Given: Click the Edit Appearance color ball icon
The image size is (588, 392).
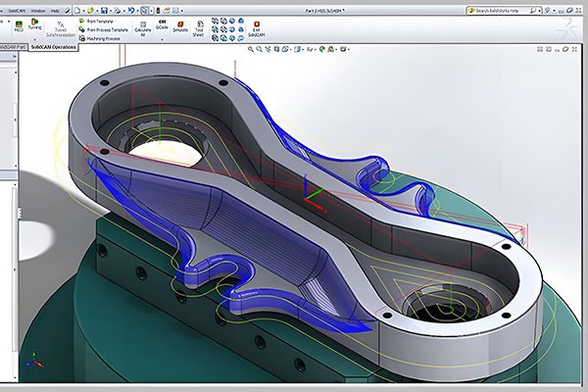Looking at the screenshot, I should [x=321, y=49].
